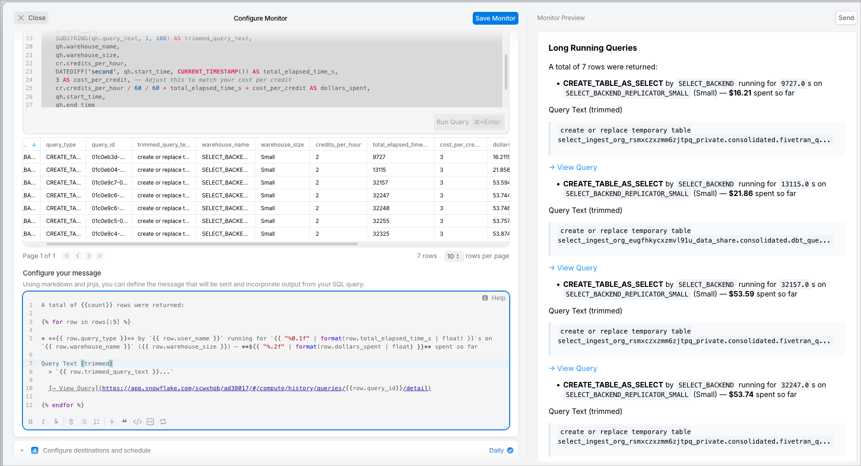Go to next results page

point(89,256)
